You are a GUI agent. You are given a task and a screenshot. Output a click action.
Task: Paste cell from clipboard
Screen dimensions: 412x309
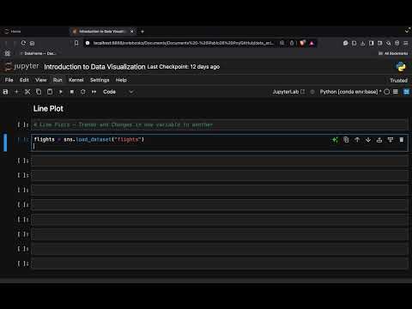click(x=50, y=92)
